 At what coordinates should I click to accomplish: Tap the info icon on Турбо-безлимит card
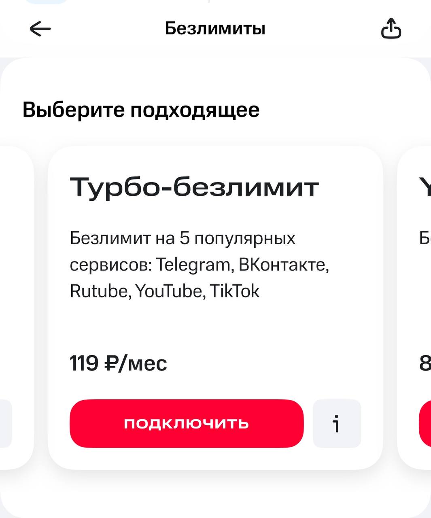point(337,424)
